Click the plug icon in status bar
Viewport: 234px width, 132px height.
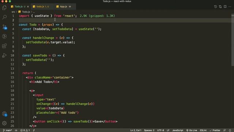point(34,131)
